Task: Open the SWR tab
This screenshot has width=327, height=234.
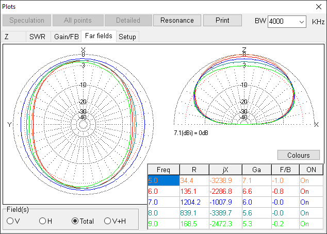Action: (x=37, y=37)
